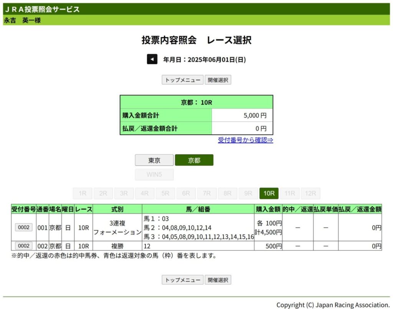393x309 pixels.
Task: Click 開催選択 button above the copyright footer
Action: (x=218, y=280)
